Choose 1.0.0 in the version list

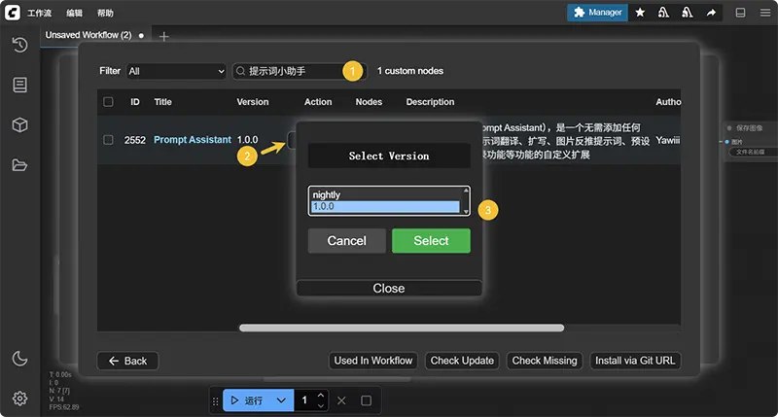[385, 206]
